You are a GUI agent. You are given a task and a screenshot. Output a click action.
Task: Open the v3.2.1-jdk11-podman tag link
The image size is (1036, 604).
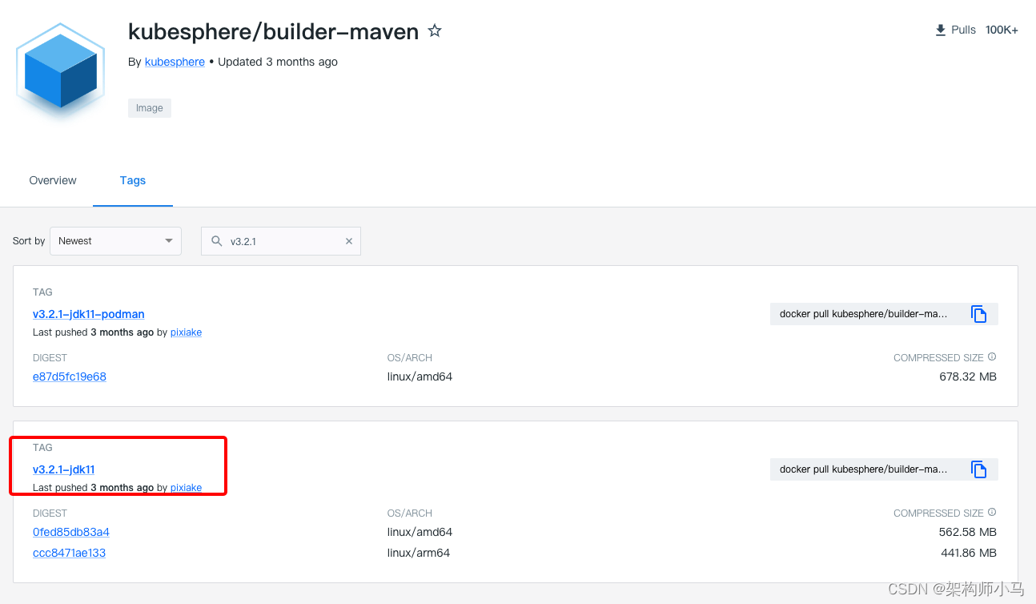[88, 314]
